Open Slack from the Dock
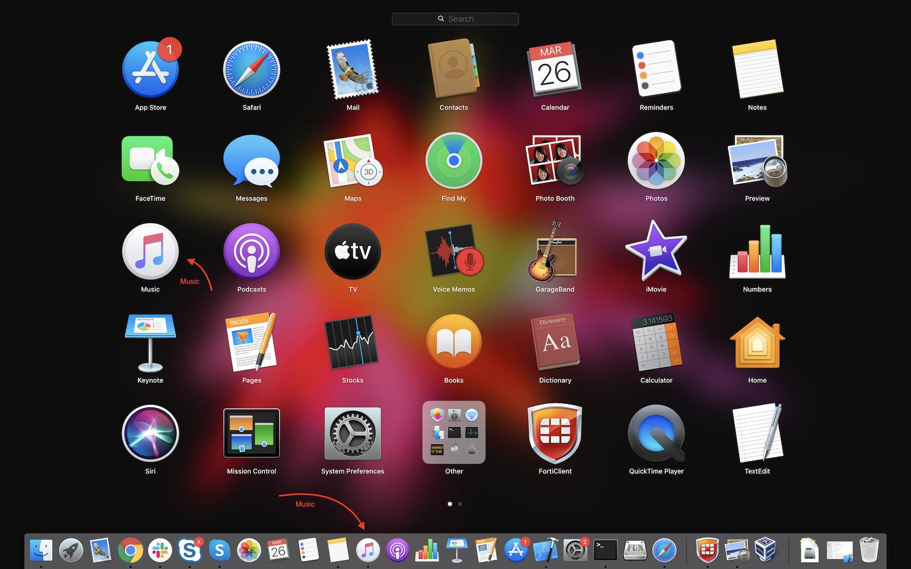Image resolution: width=911 pixels, height=569 pixels. coord(160,550)
